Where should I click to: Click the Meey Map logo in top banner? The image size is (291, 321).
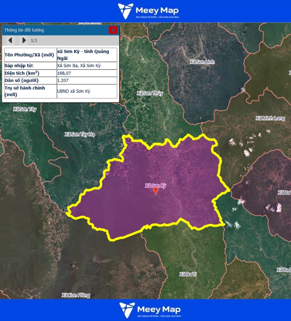149,11
